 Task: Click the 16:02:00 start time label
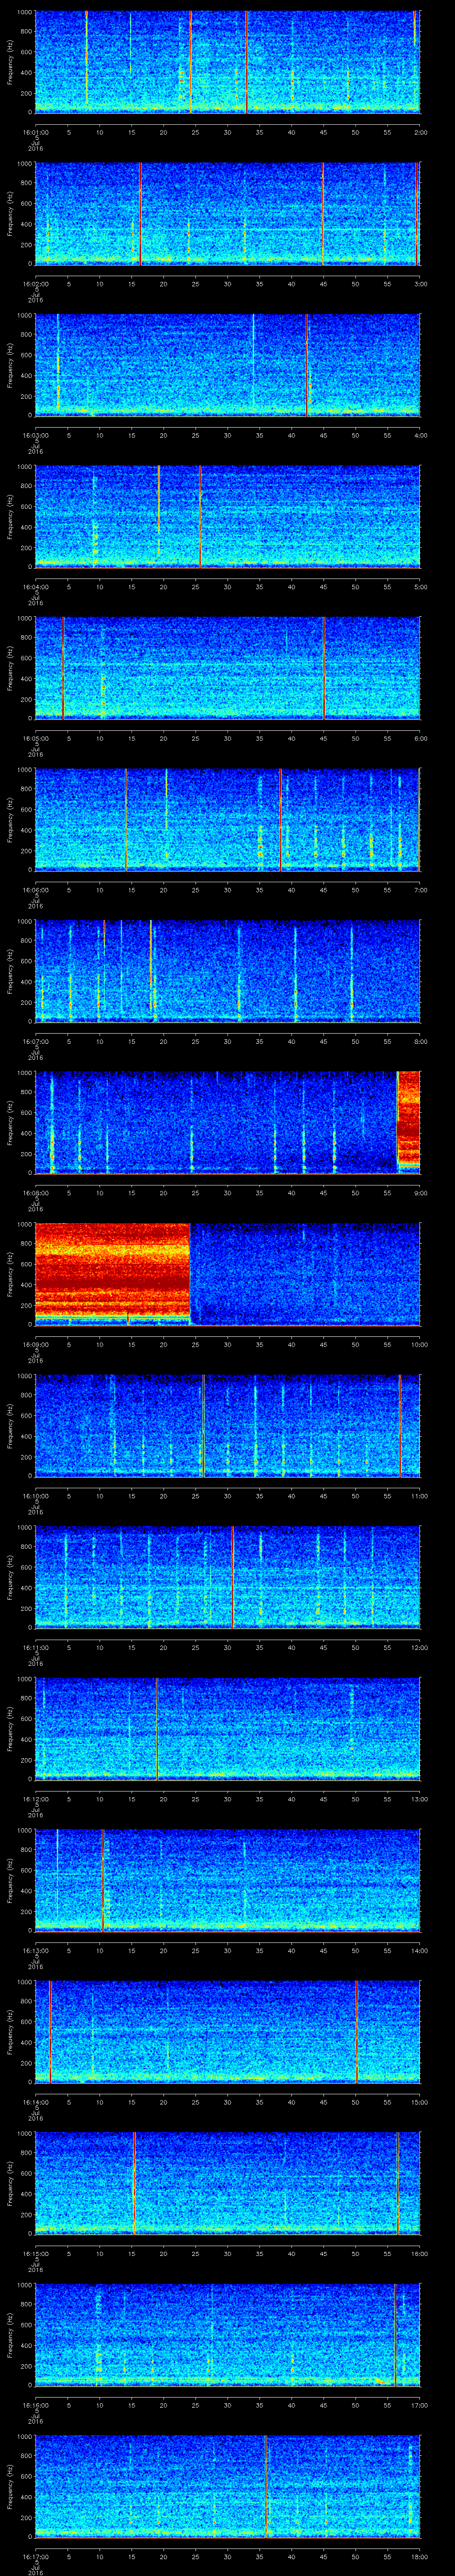pyautogui.click(x=35, y=284)
